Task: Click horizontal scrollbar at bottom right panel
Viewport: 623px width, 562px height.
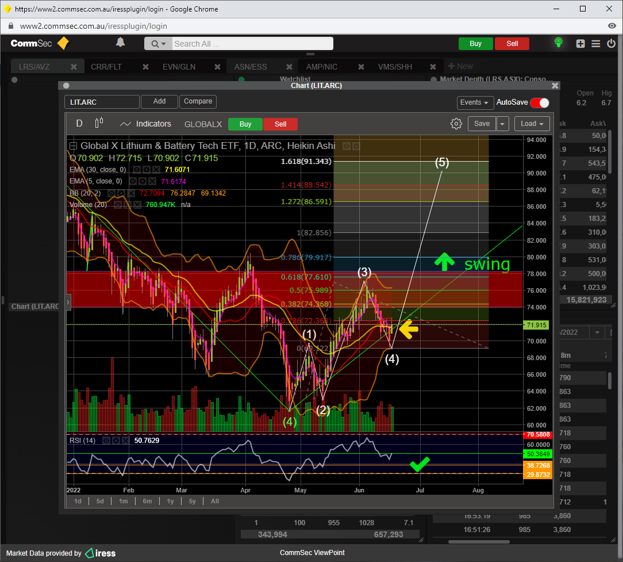Action: (x=479, y=542)
